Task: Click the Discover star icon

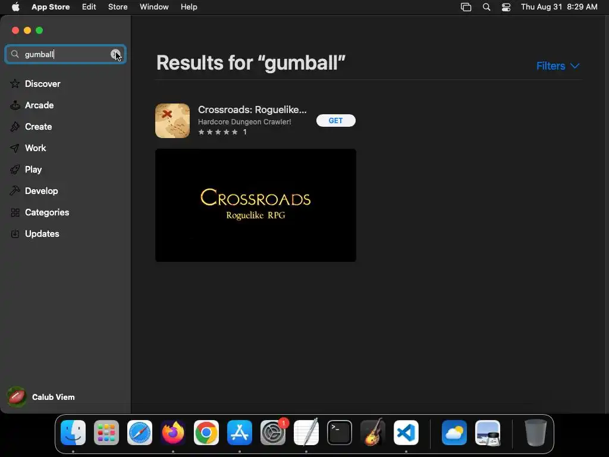Action: point(15,84)
